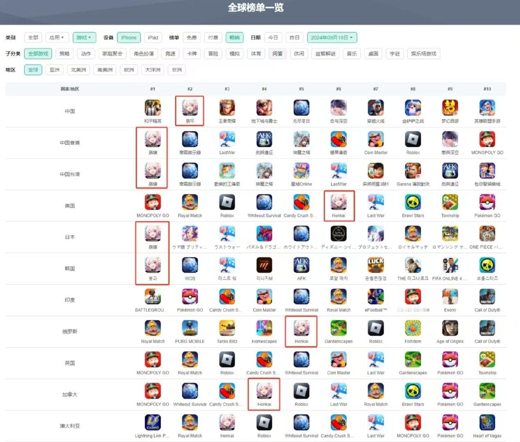
Task: Switch chart to 免费
Action: pyautogui.click(x=192, y=38)
